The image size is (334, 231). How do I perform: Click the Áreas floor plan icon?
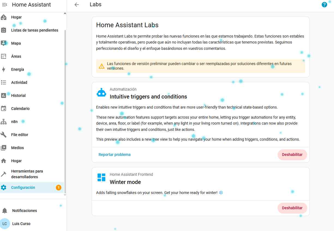pyautogui.click(x=4, y=56)
